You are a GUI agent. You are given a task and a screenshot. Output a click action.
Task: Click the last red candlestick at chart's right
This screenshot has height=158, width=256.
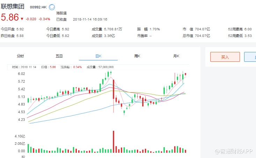[x=185, y=74]
